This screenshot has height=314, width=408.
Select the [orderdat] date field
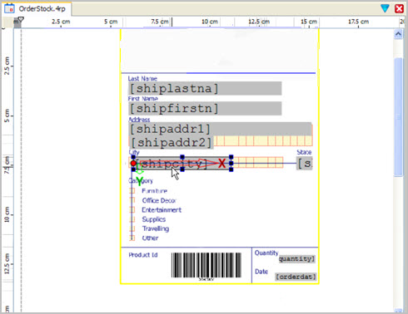point(296,277)
